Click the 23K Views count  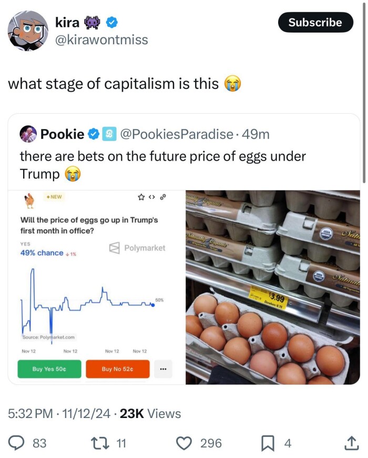click(x=150, y=414)
